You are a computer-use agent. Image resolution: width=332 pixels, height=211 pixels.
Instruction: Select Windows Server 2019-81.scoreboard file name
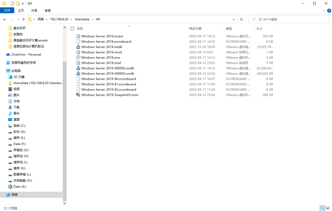click(109, 84)
